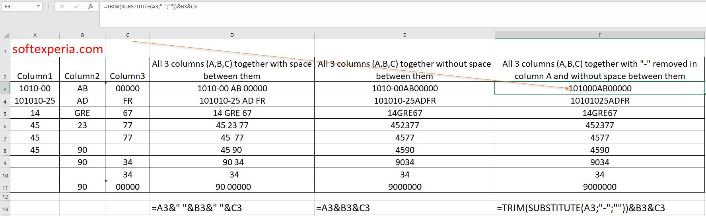This screenshot has width=706, height=216.
Task: Select column D header
Action: pos(232,35)
